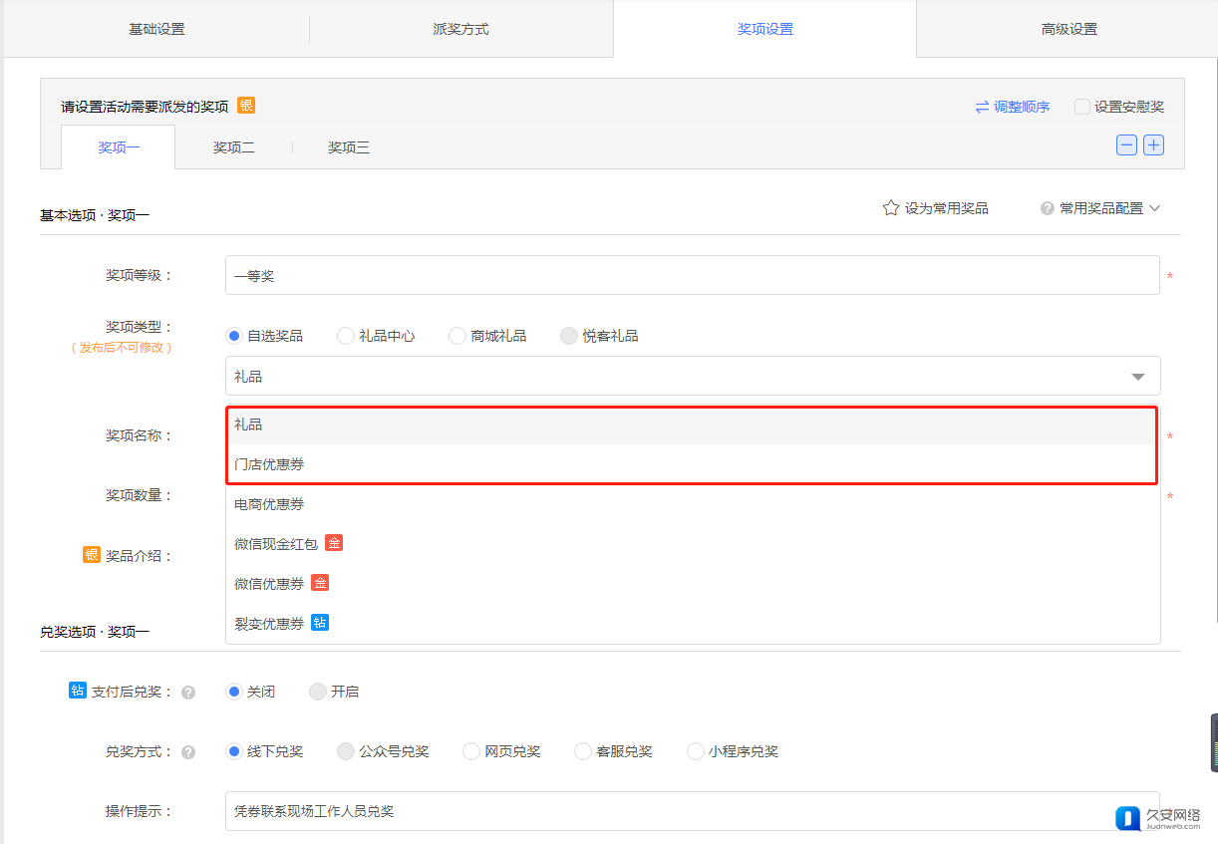Open the 奖项设置 tab
Image resolution: width=1218 pixels, height=844 pixels.
(765, 29)
